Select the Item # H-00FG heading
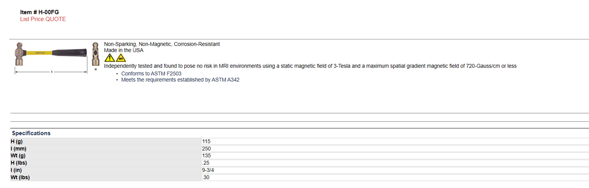 pos(39,12)
